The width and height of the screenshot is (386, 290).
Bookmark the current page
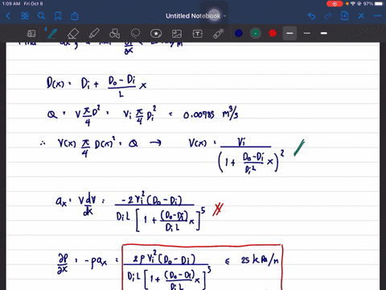58,16
